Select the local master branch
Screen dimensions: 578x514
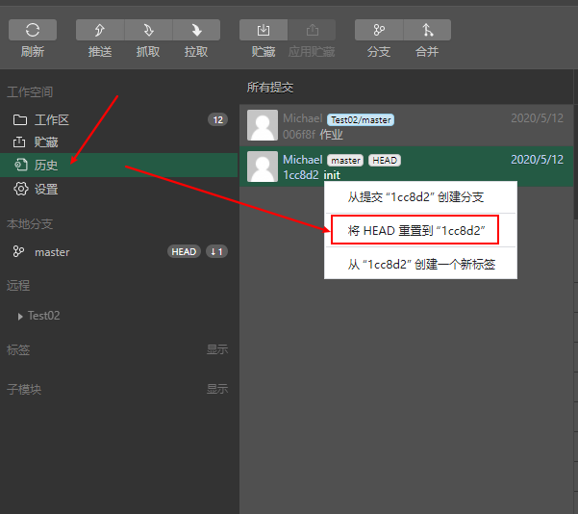click(x=52, y=252)
